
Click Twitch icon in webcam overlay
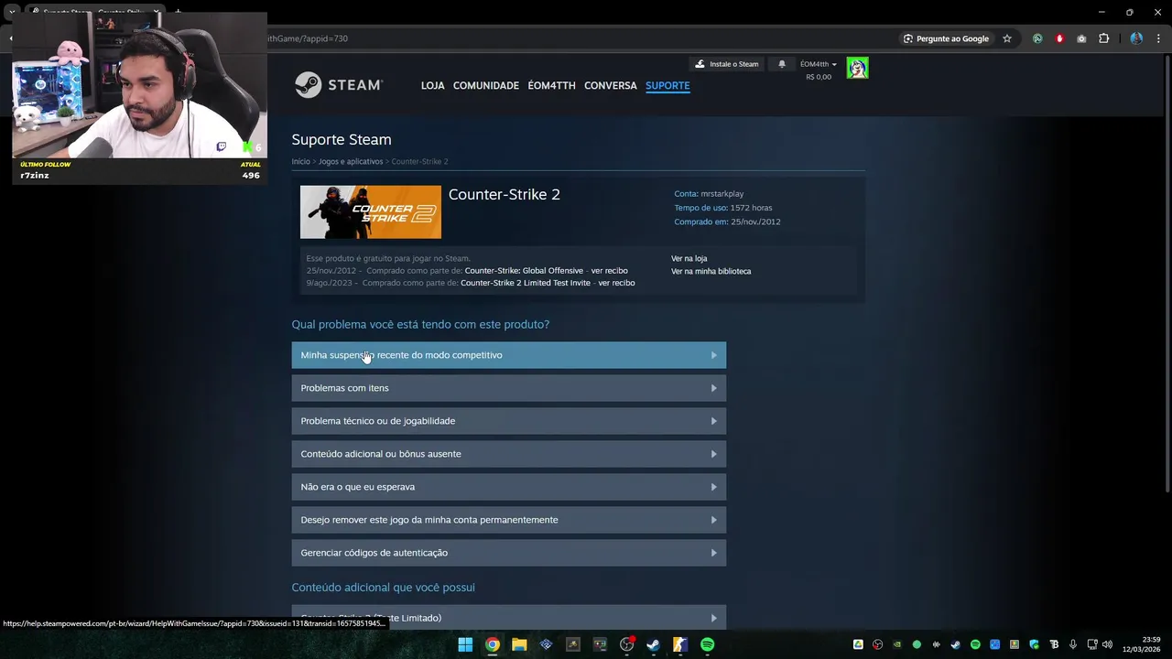point(221,146)
